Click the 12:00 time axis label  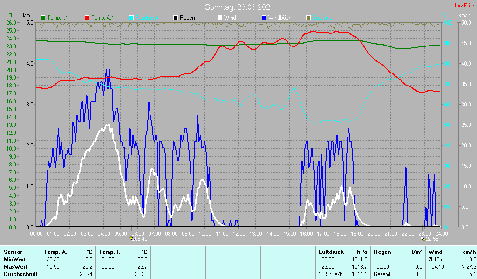pyautogui.click(x=239, y=233)
